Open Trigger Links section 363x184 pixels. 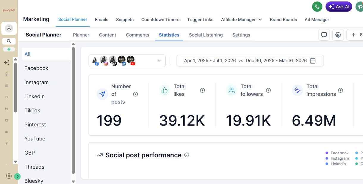pyautogui.click(x=200, y=20)
